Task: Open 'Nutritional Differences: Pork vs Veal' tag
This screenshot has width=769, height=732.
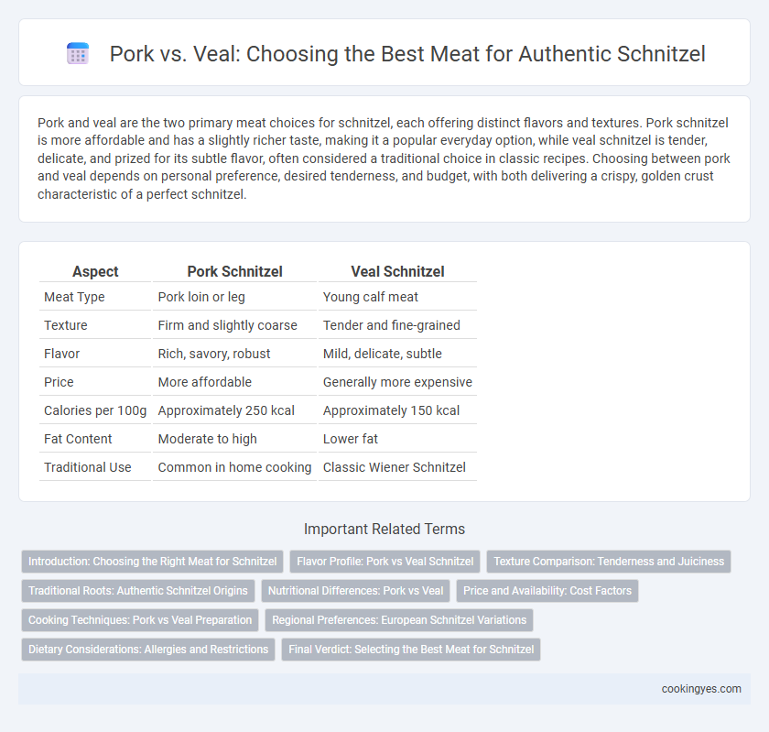Action: (355, 591)
